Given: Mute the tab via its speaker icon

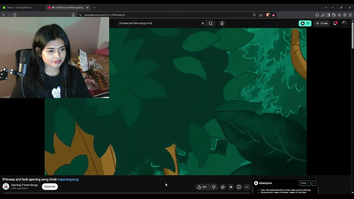Looking at the screenshot, I should point(53,7).
